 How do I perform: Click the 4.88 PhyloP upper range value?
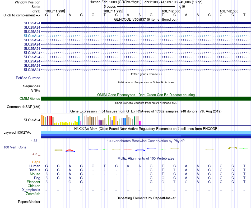pyautogui.click(x=34, y=141)
